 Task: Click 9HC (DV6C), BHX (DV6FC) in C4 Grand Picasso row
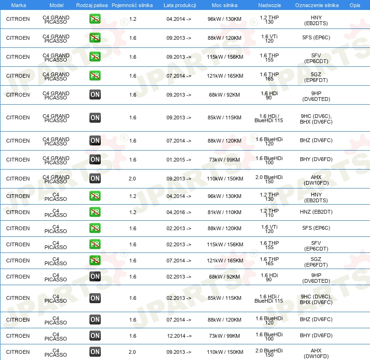click(316, 119)
